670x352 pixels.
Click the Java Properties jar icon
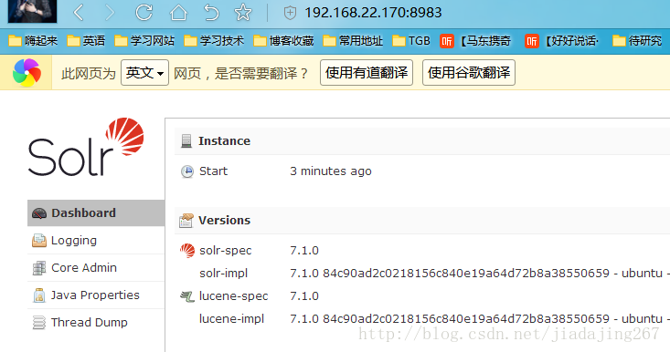coord(39,295)
